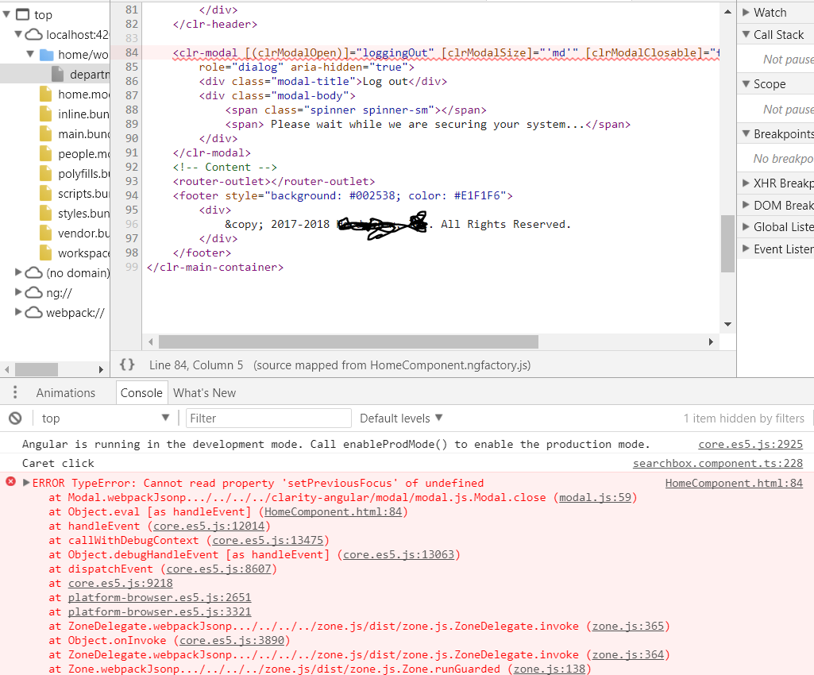Viewport: 814px width, 675px height.
Task: Click the (no domain) cloud icon
Action: 33,272
